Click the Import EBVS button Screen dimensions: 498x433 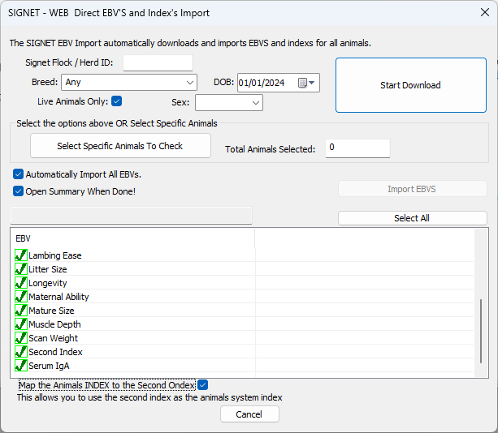[412, 189]
